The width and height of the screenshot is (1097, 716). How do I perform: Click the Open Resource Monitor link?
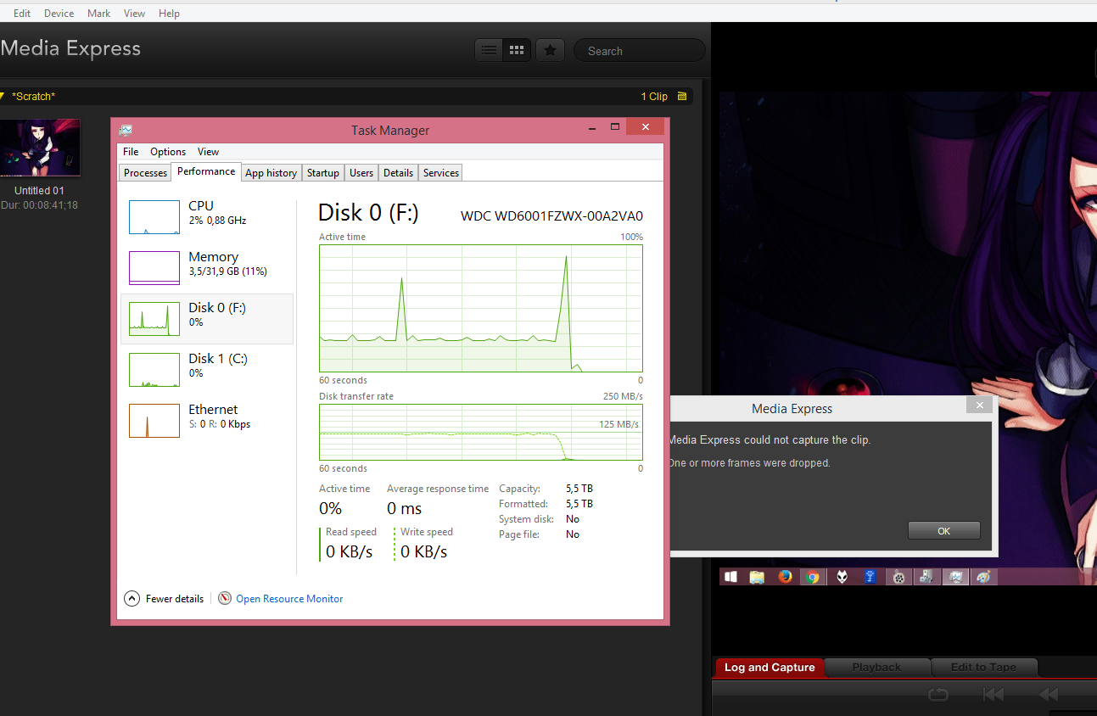pyautogui.click(x=289, y=599)
